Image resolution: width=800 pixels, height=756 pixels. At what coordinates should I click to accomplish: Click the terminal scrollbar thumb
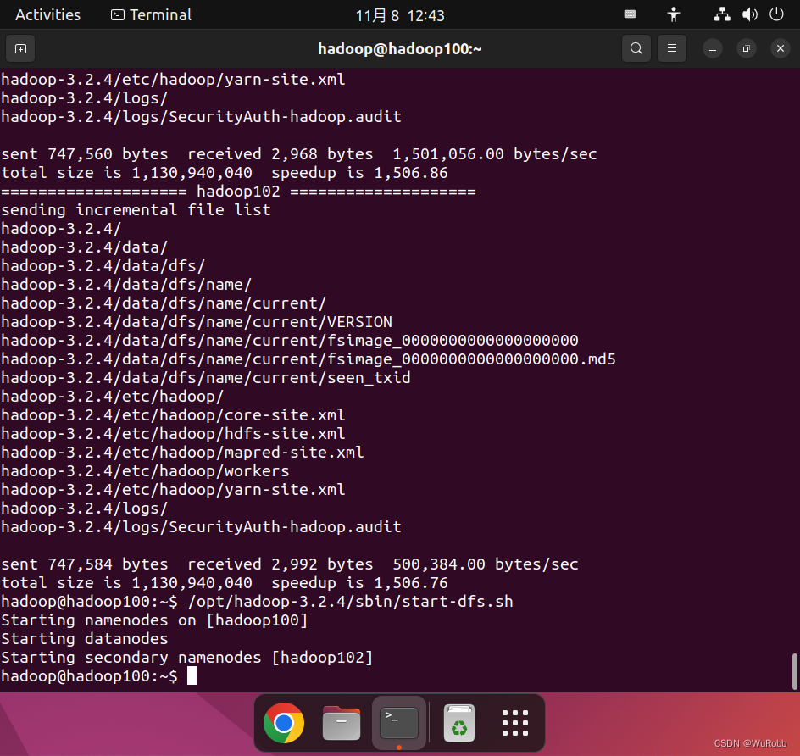click(x=794, y=671)
